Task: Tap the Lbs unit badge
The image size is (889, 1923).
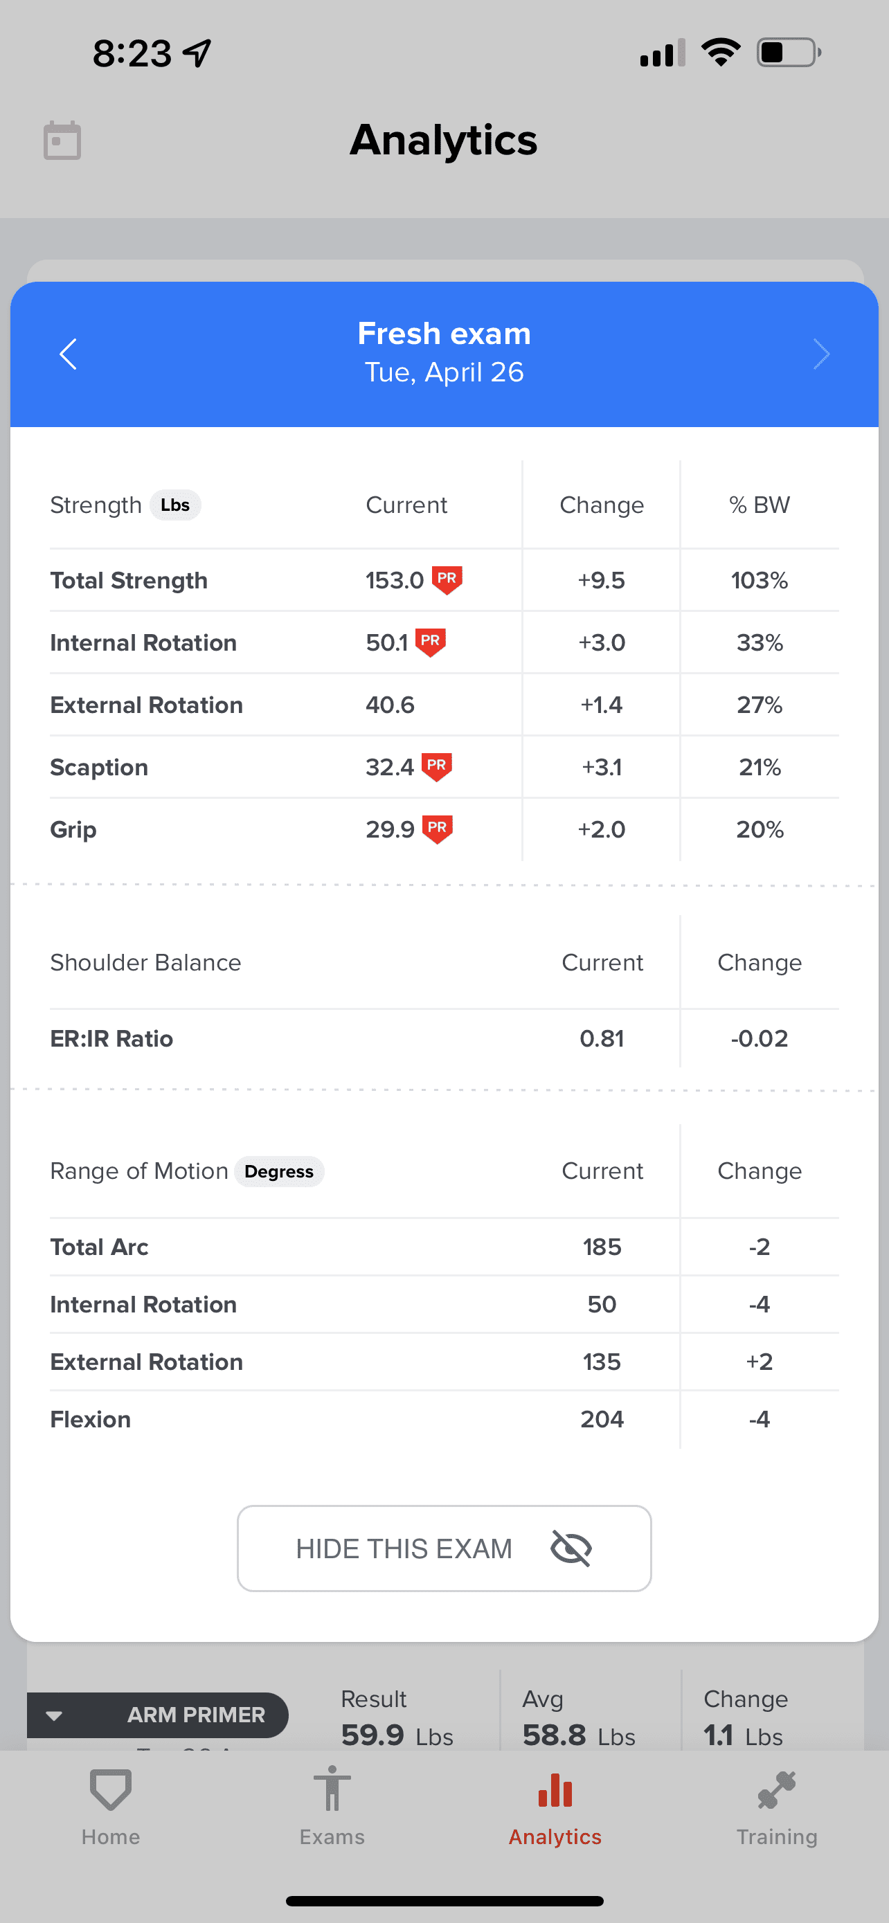Action: point(175,505)
